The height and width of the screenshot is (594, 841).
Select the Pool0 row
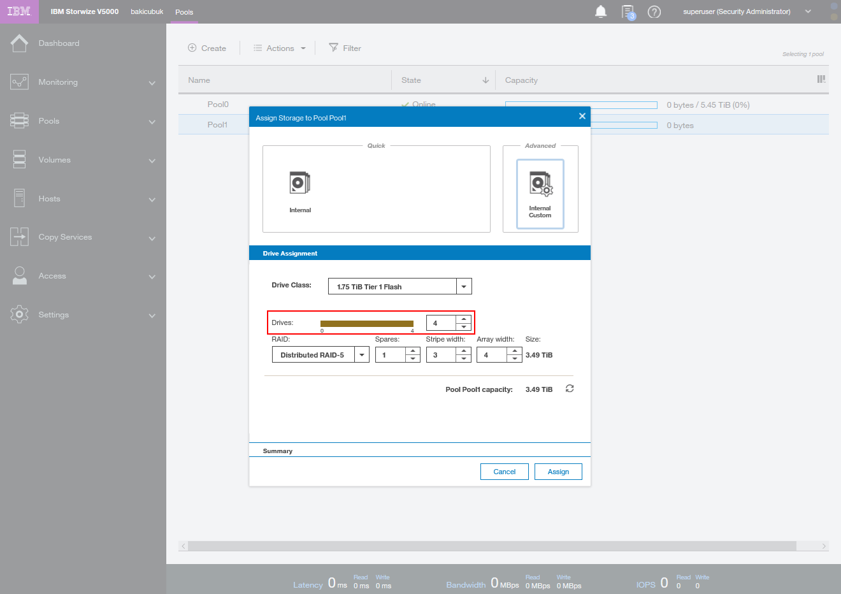click(x=503, y=105)
